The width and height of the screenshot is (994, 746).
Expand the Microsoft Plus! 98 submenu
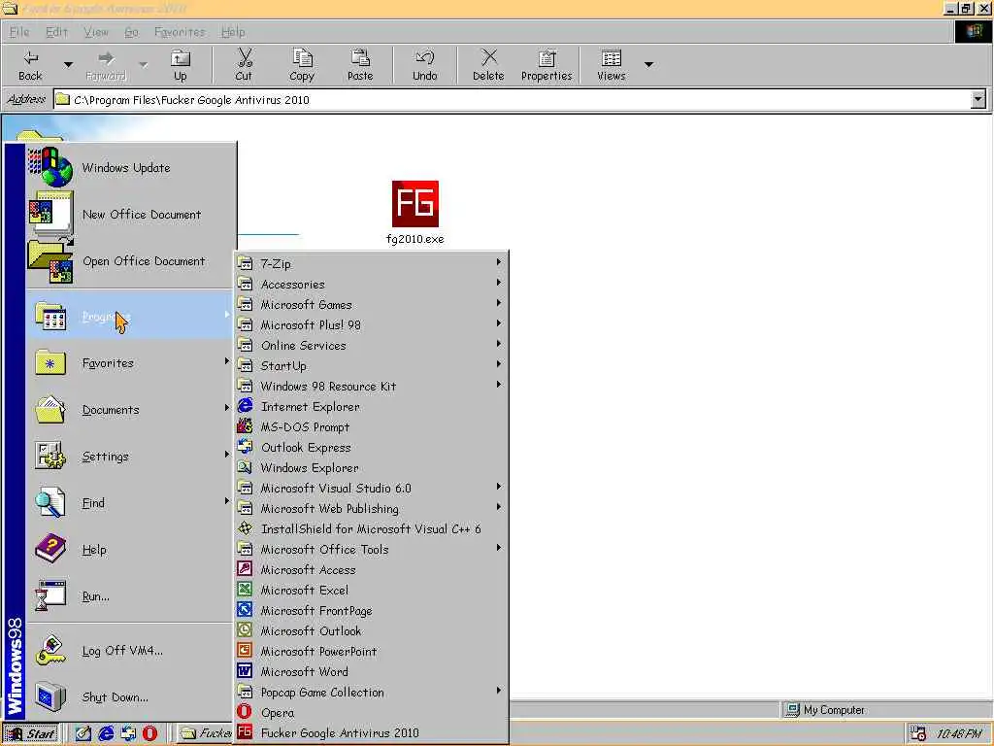click(371, 324)
